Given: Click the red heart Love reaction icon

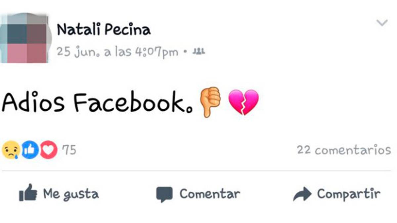Looking at the screenshot, I should [x=49, y=150].
